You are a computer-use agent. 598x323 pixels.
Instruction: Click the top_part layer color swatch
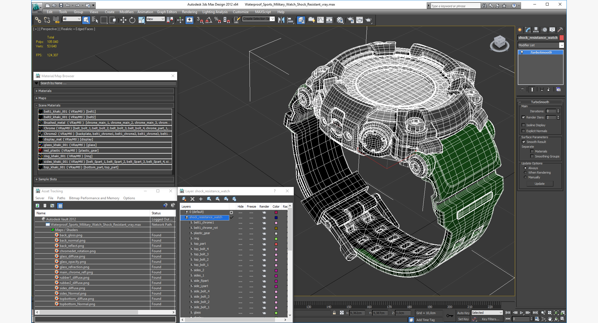point(276,244)
